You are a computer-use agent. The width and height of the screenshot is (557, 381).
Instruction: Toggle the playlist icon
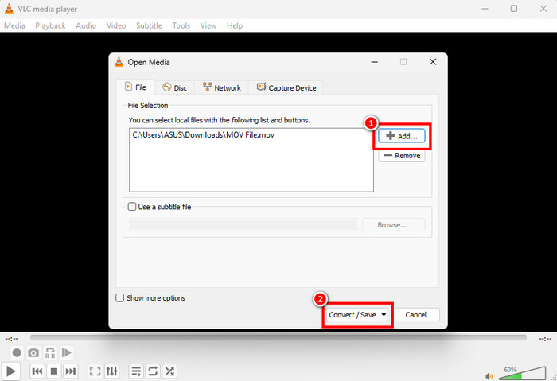136,371
